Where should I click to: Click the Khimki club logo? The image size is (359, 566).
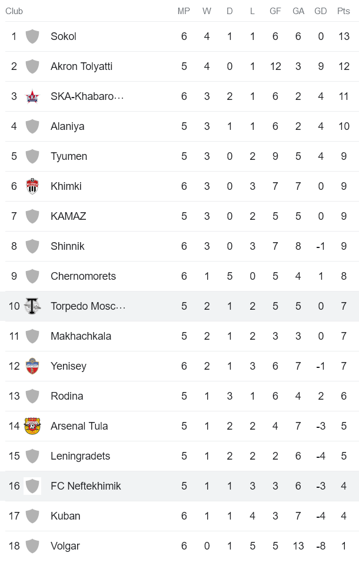(32, 186)
